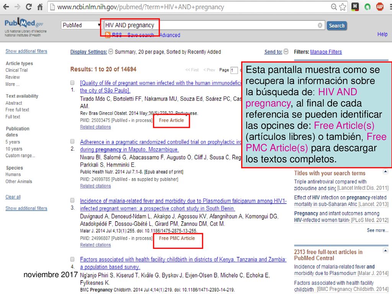Go to PubMed home via the logo
Viewport: 392px width, 294px height.
pos(24,23)
